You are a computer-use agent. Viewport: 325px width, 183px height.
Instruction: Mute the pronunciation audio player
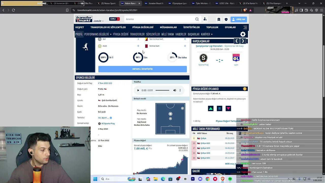pos(175,90)
